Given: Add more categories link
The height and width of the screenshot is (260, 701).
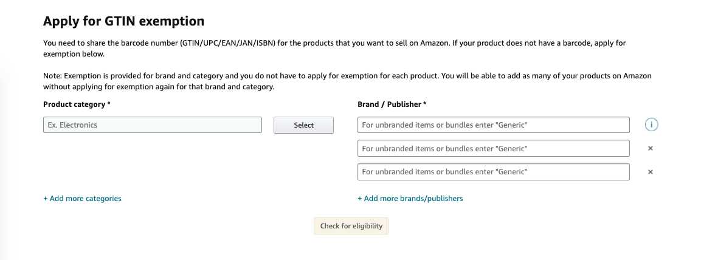Looking at the screenshot, I should click(82, 199).
